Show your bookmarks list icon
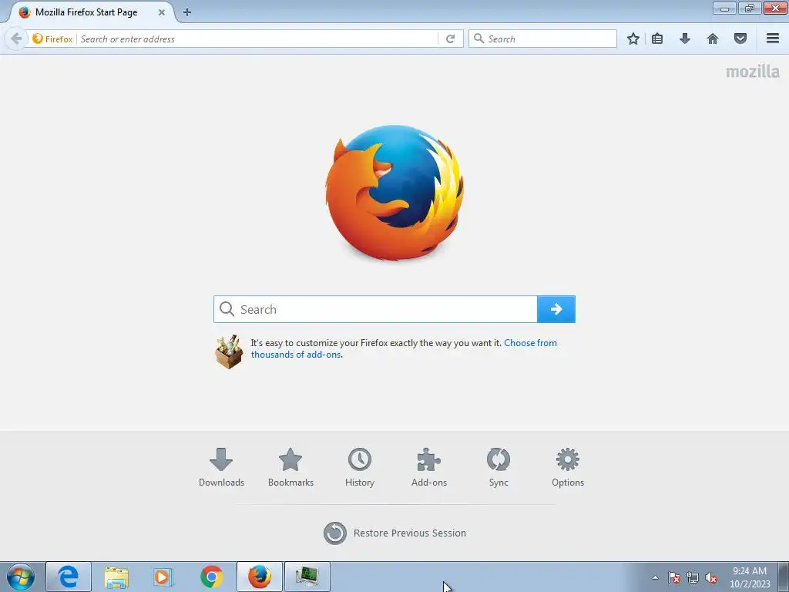Image resolution: width=789 pixels, height=592 pixels. pos(657,39)
